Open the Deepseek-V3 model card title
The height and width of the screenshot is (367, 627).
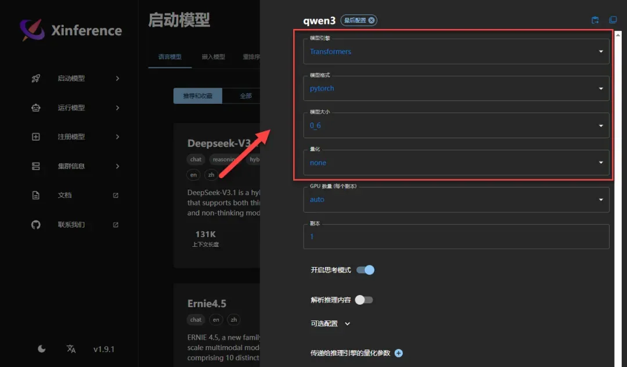click(x=219, y=143)
